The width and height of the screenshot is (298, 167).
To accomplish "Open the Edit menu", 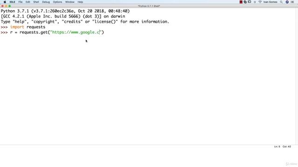I will click(x=28, y=2).
